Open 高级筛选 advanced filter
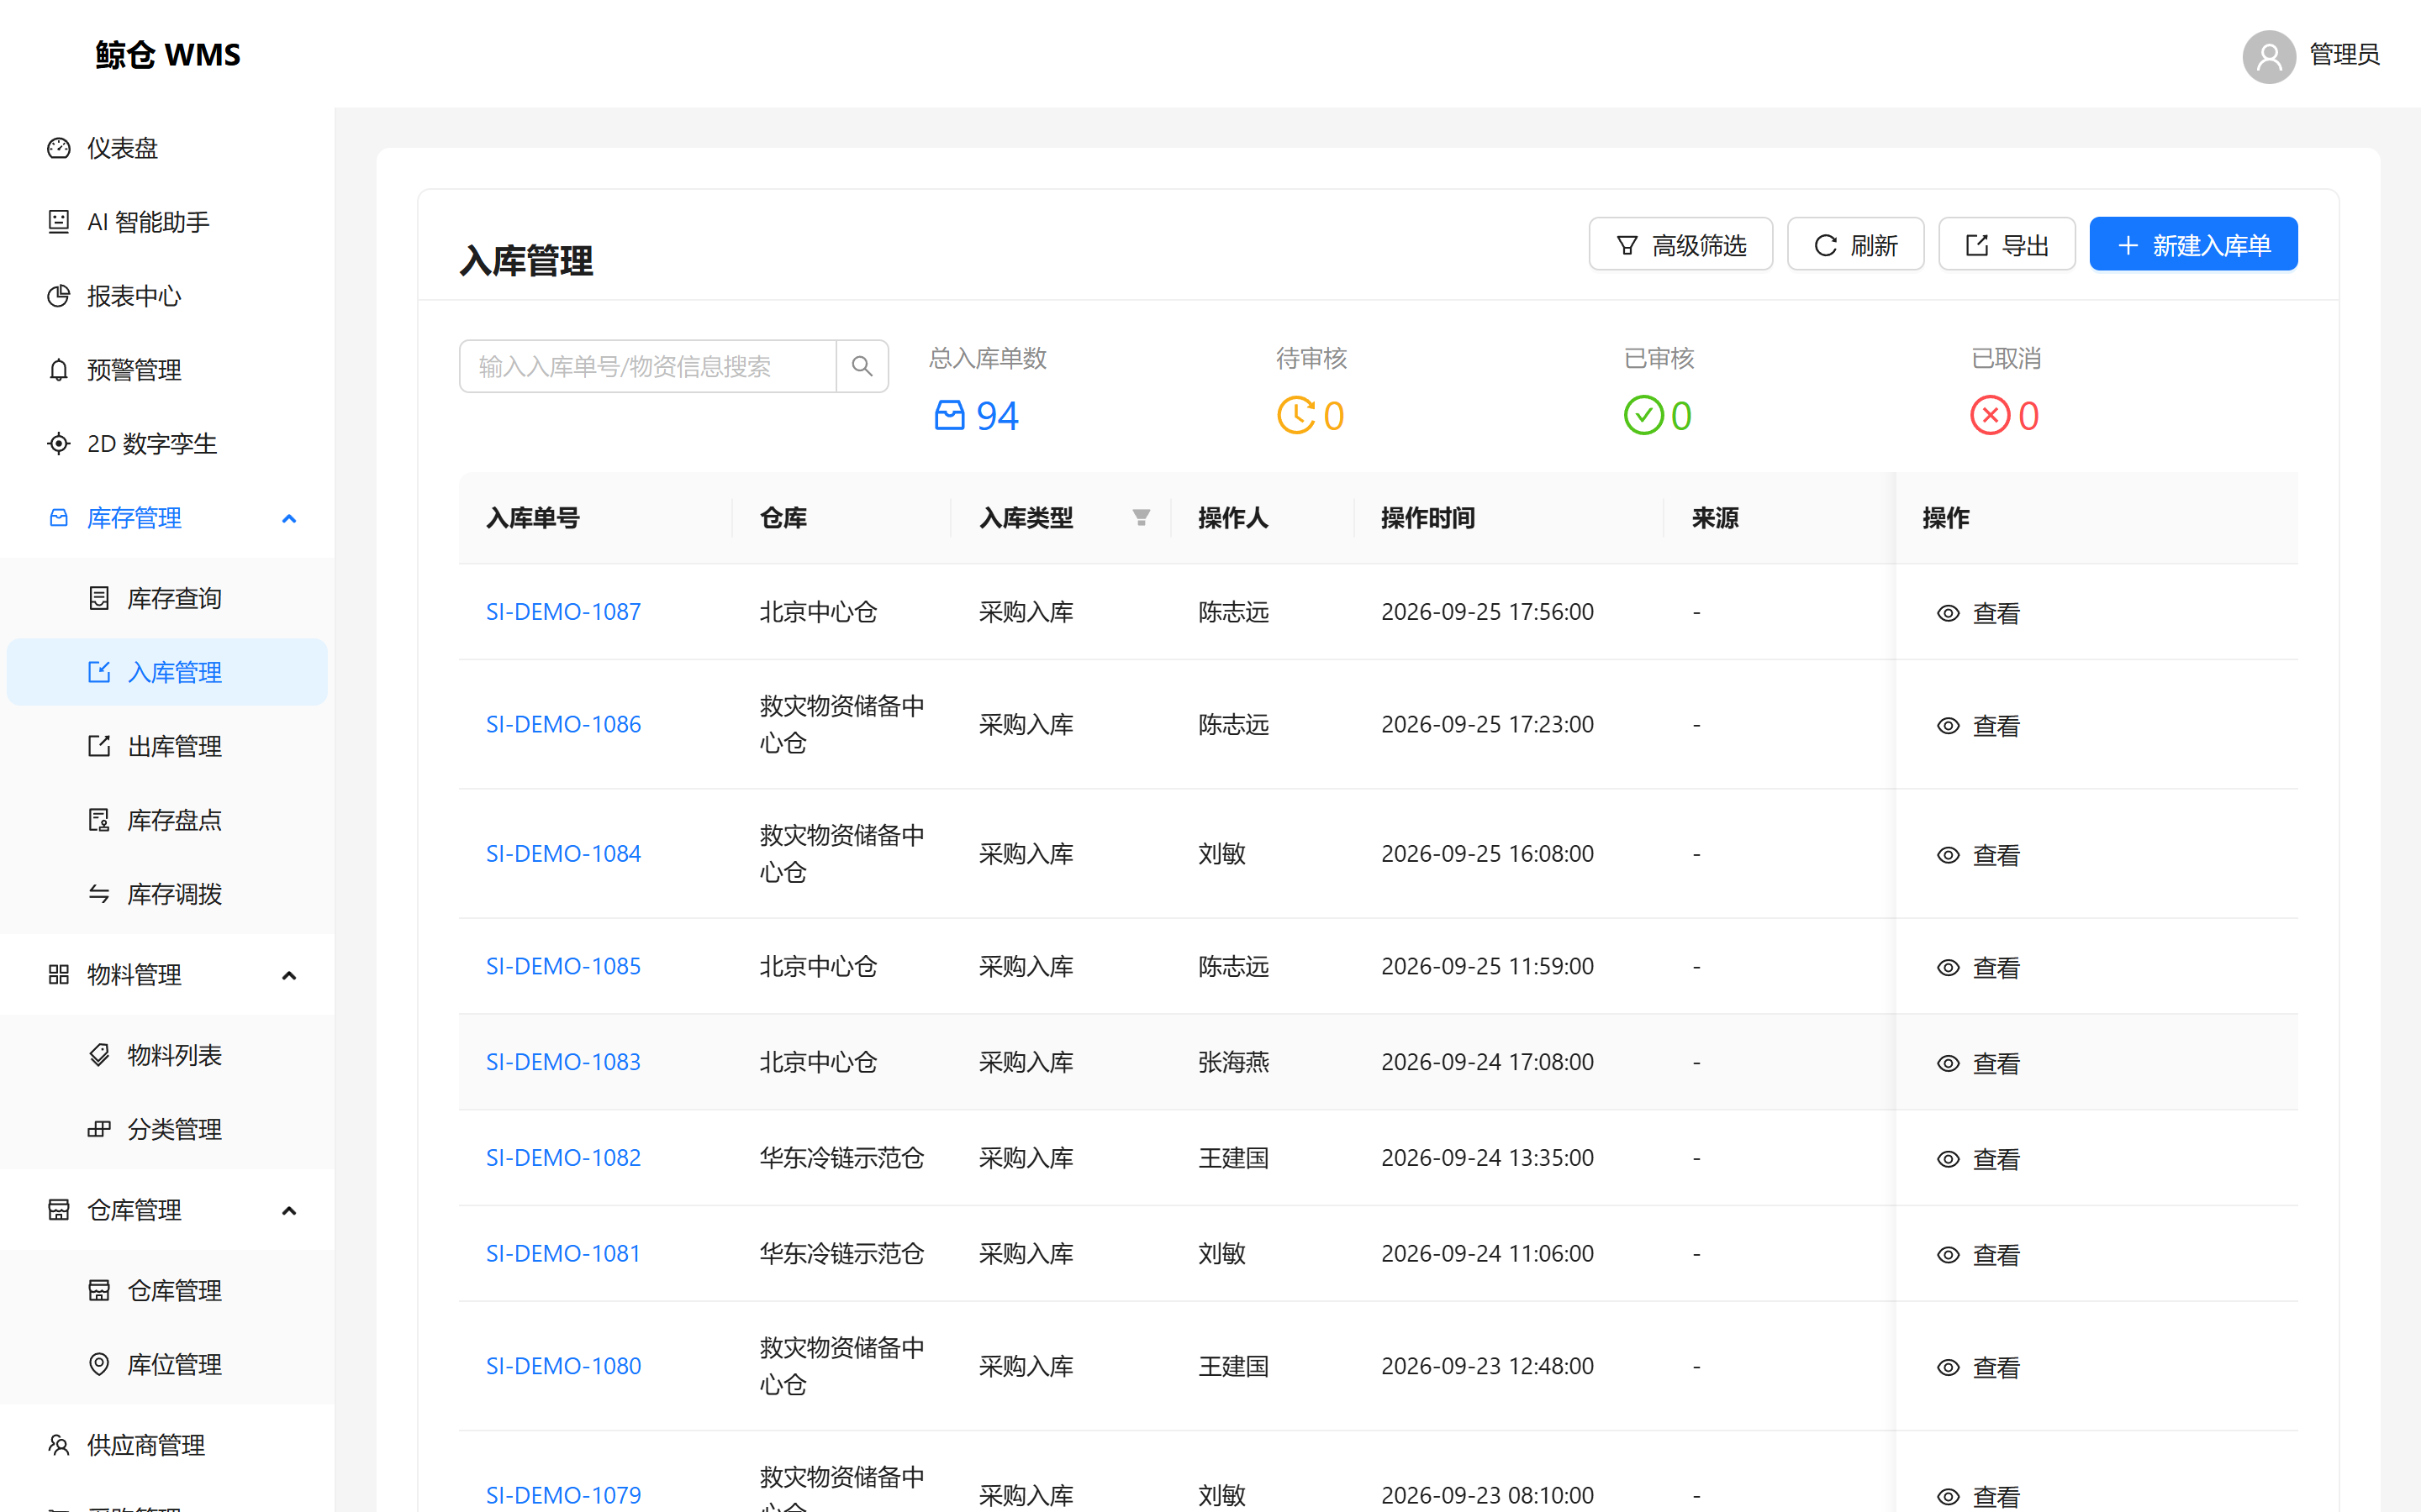 click(1680, 245)
